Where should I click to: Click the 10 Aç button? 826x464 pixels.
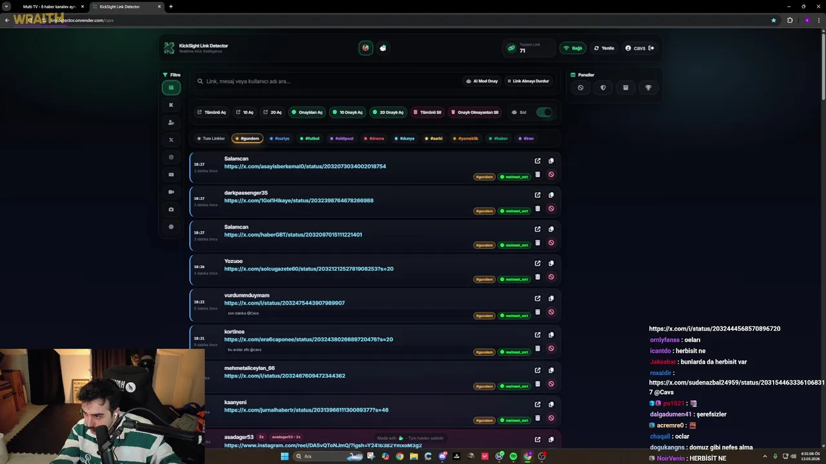click(x=245, y=112)
